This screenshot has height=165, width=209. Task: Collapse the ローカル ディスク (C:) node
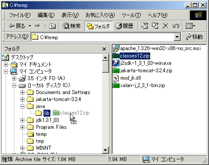14,85
